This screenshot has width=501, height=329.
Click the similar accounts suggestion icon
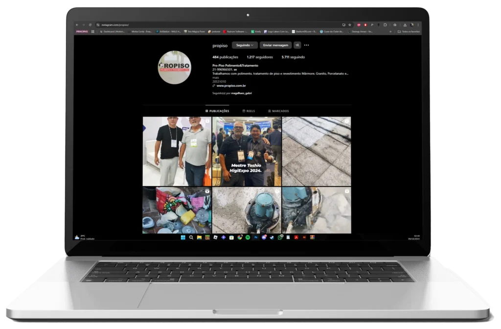click(297, 46)
